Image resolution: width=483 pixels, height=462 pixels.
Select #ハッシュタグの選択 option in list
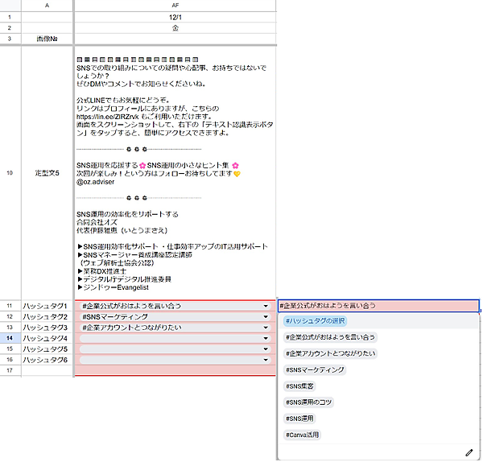coord(316,321)
